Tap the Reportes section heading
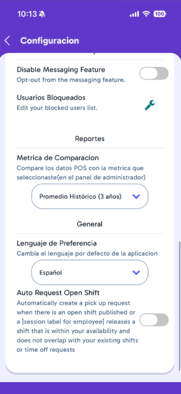 90,138
